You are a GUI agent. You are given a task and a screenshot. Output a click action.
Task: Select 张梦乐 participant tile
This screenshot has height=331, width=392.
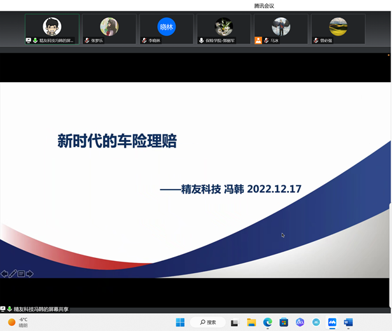tap(109, 29)
